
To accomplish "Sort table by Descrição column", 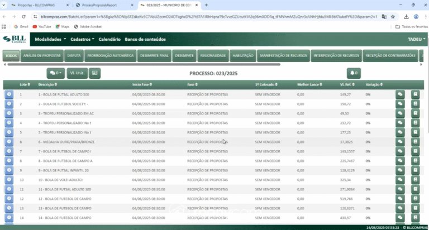I will [47, 84].
